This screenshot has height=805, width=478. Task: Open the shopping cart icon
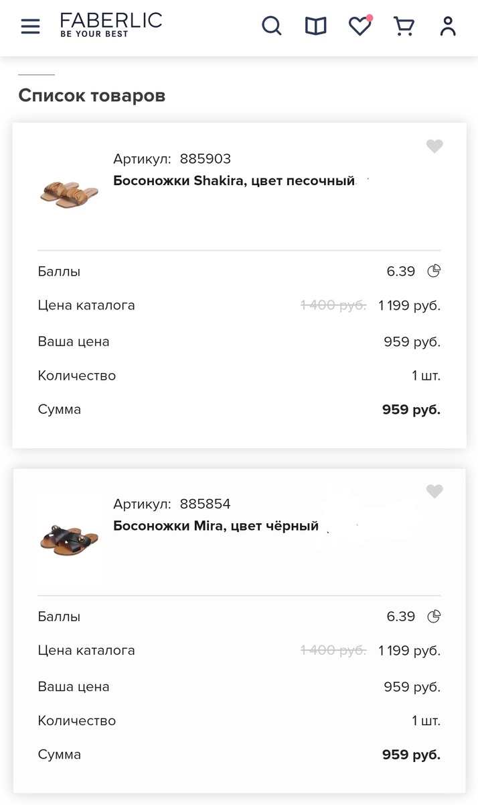(403, 27)
